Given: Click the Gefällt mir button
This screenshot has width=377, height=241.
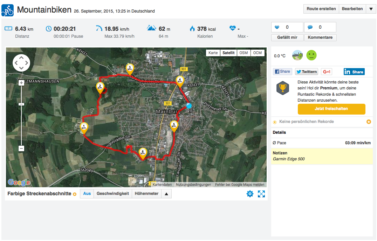Looking at the screenshot, I should pos(287,37).
